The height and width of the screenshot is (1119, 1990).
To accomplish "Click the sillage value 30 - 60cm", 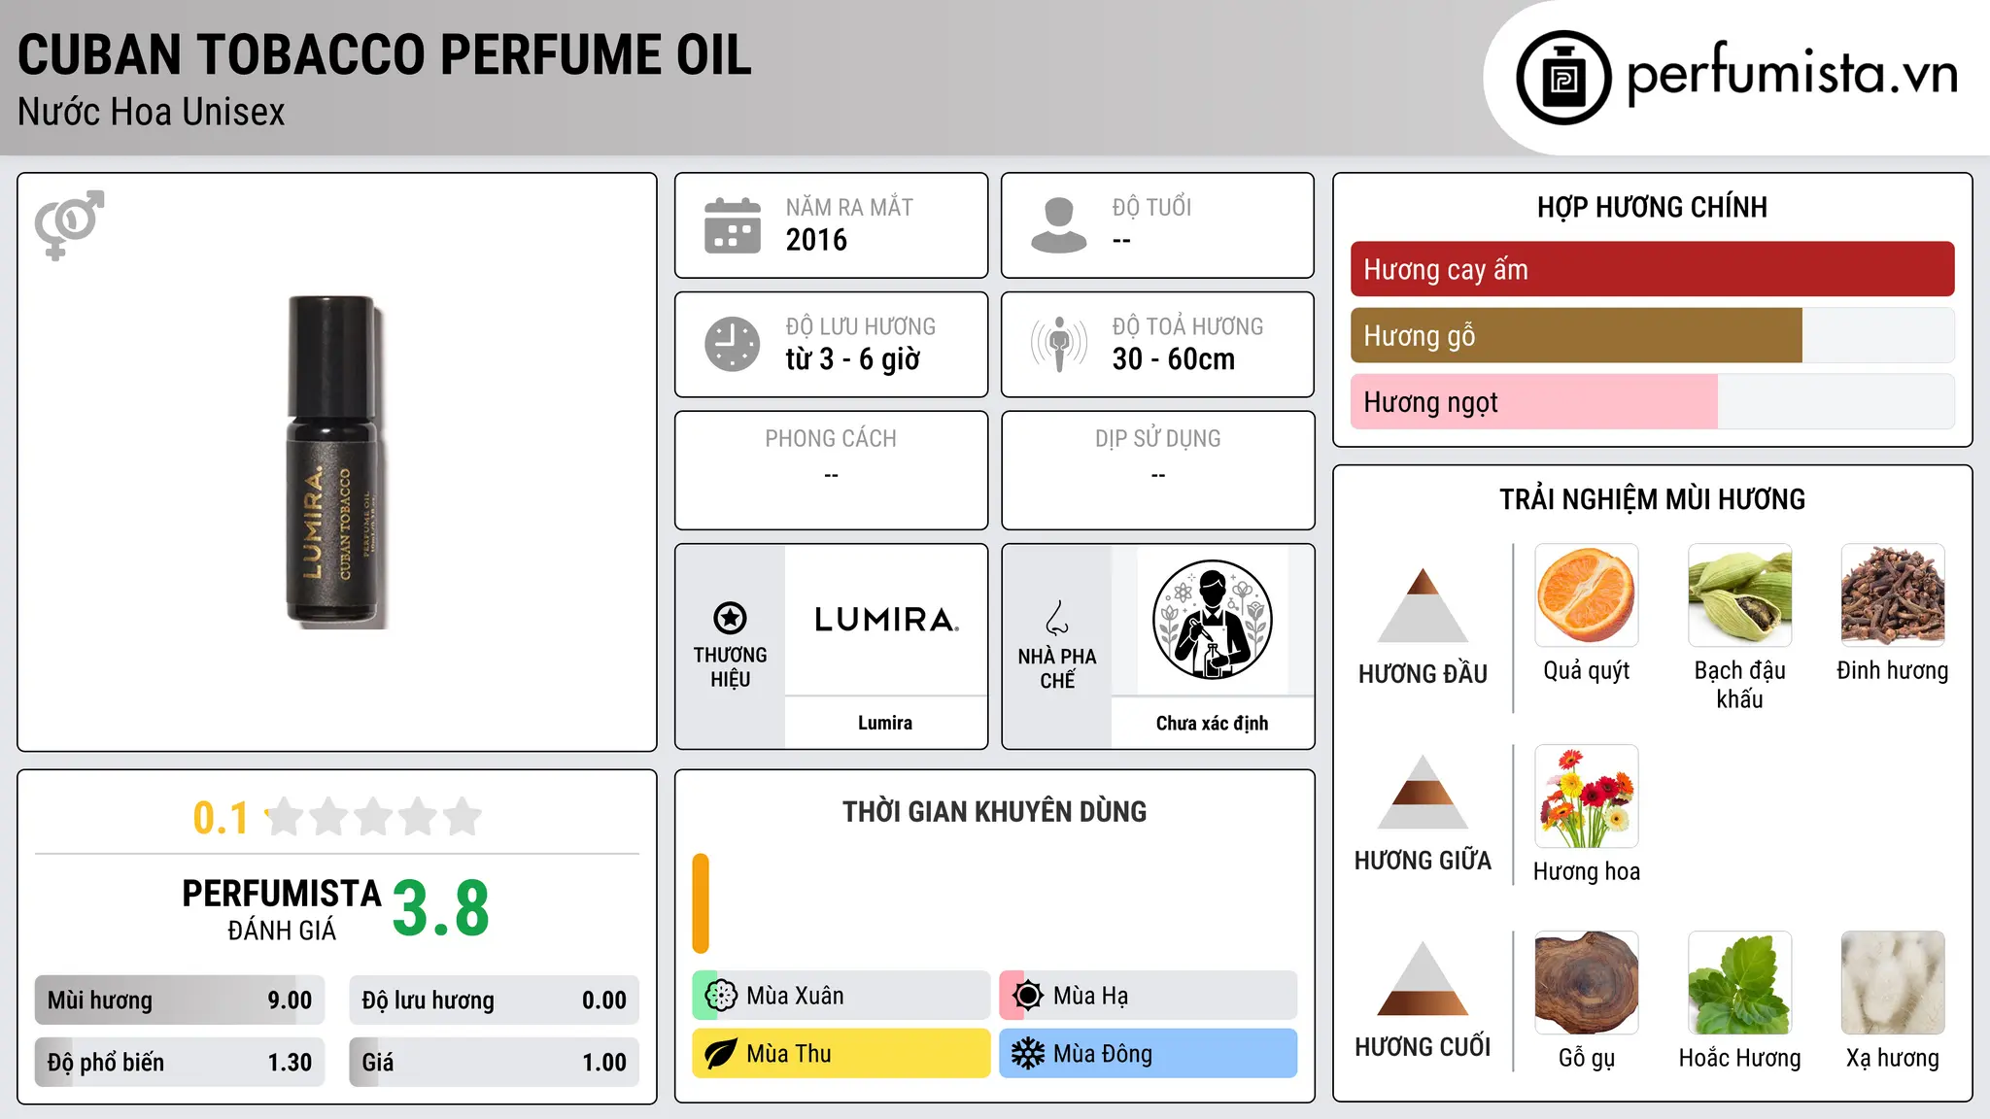I will [x=1174, y=359].
